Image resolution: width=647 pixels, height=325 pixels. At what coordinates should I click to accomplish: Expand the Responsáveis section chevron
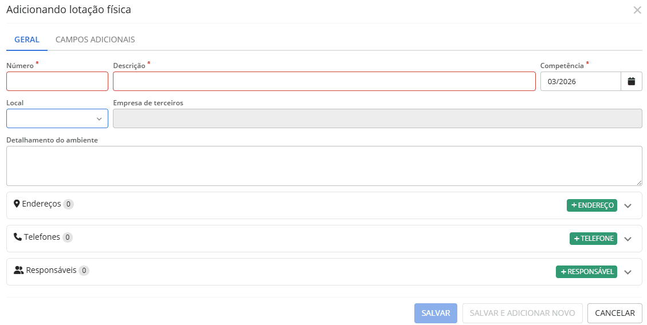point(628,272)
